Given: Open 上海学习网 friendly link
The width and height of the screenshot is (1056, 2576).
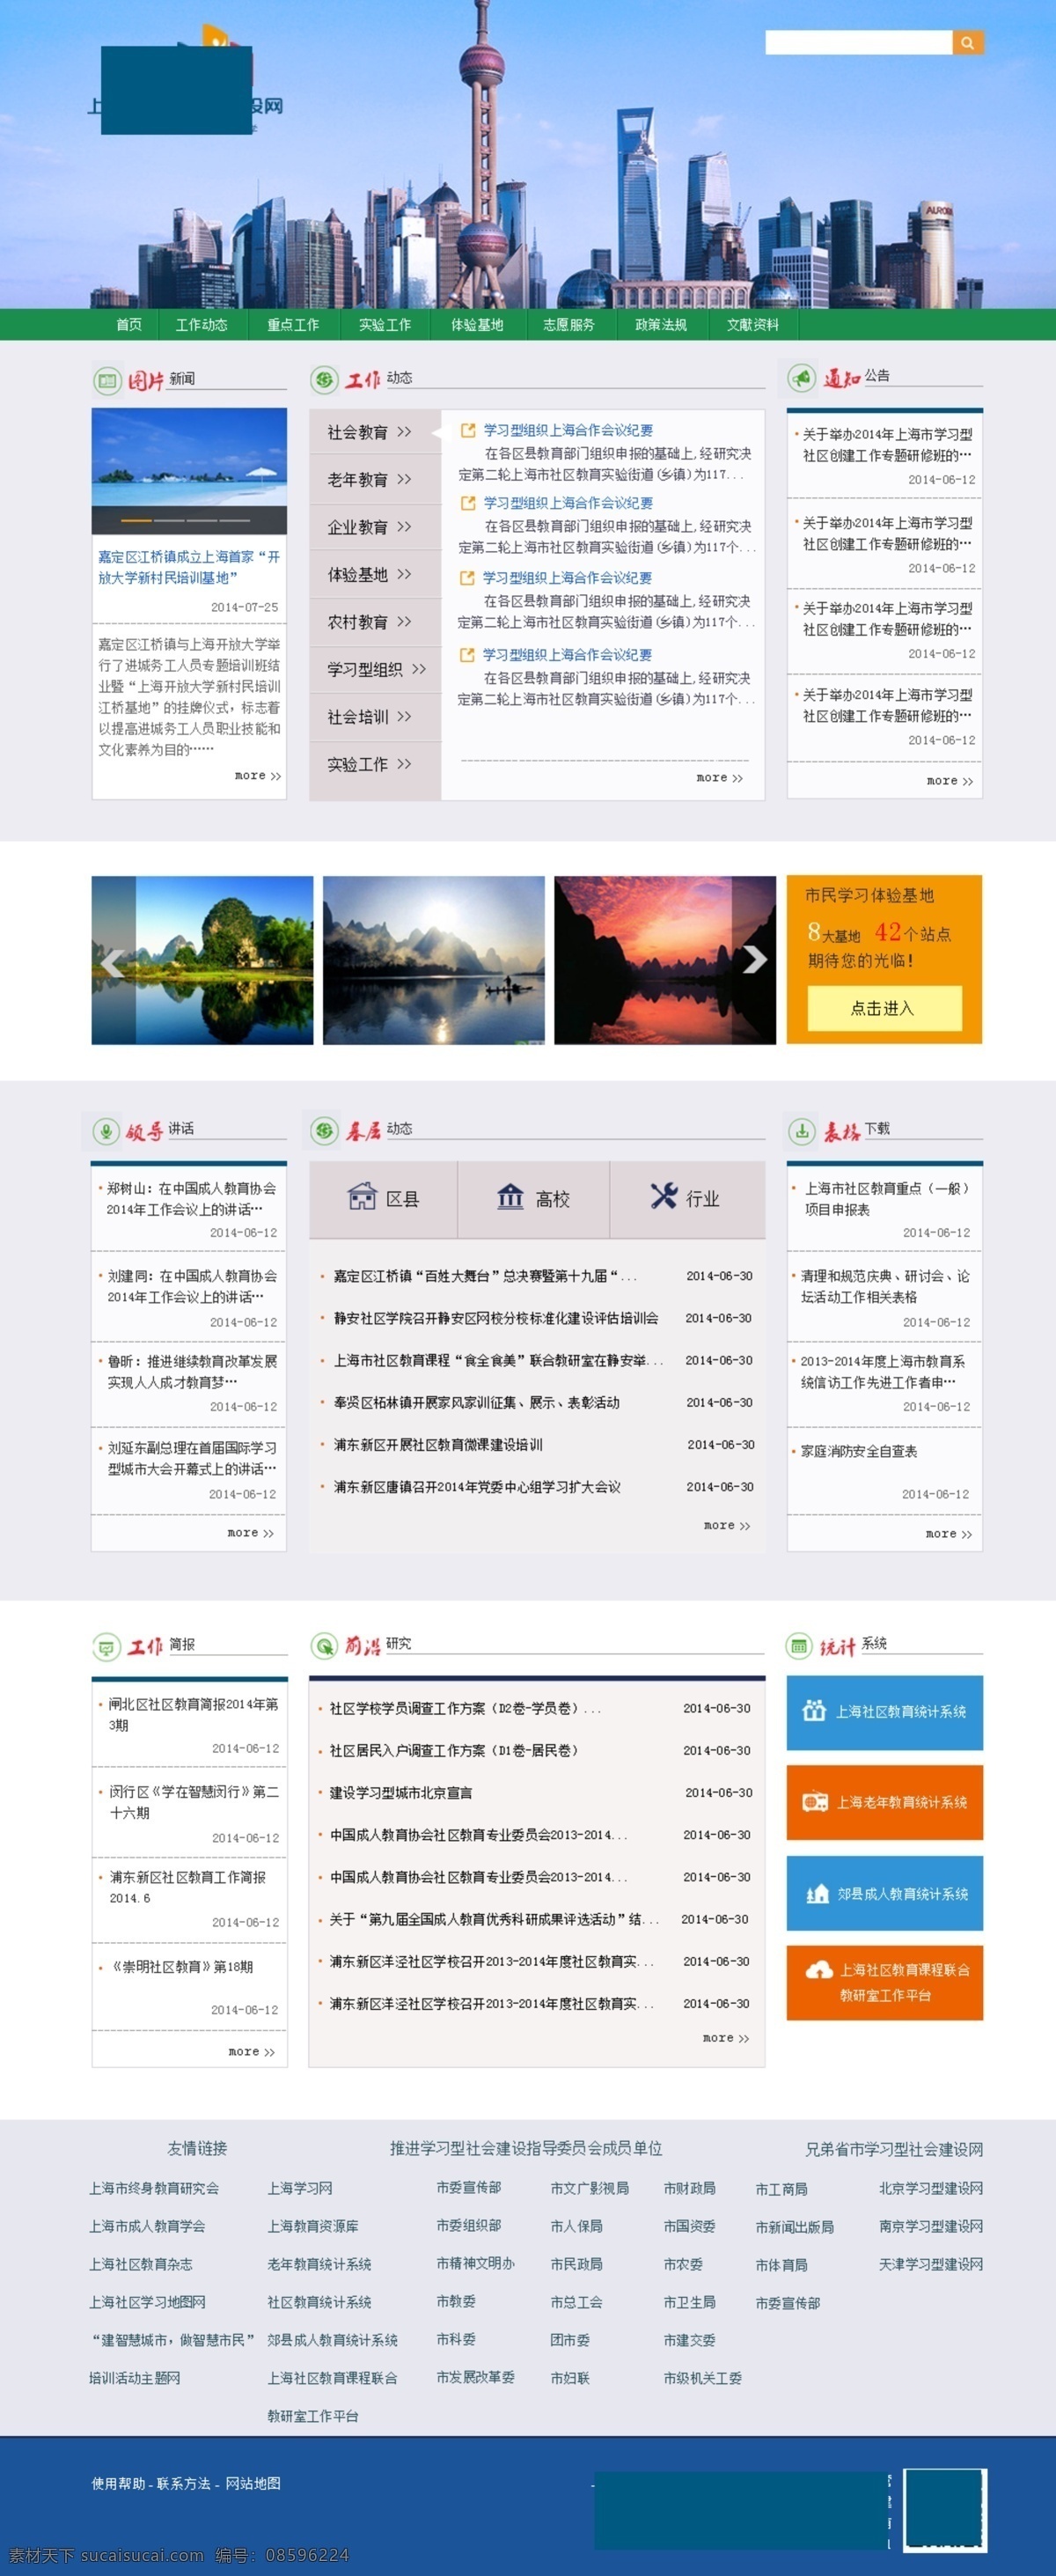Looking at the screenshot, I should (x=300, y=2188).
